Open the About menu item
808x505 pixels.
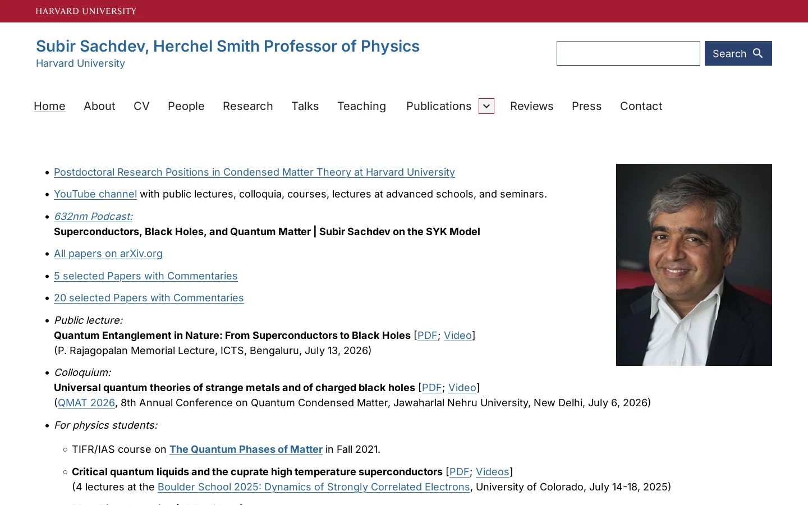[x=99, y=106]
